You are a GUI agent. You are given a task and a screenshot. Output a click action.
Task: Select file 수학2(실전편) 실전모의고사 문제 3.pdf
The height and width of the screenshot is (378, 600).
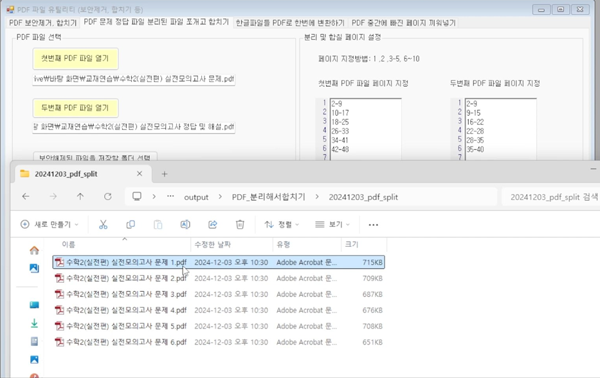pyautogui.click(x=126, y=294)
